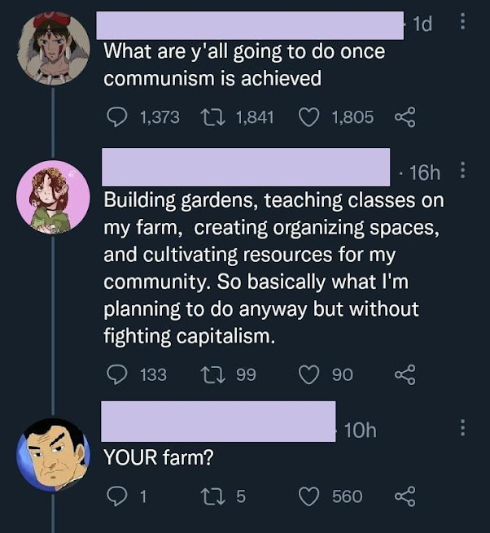Screen dimensions: 490x533
Task: Share the building gardens tweet
Action: (x=405, y=374)
